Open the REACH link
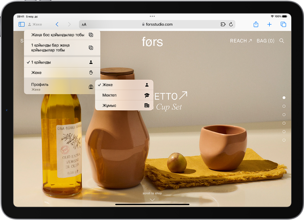Image resolution: width=304 pixels, height=220 pixels. coord(241,41)
